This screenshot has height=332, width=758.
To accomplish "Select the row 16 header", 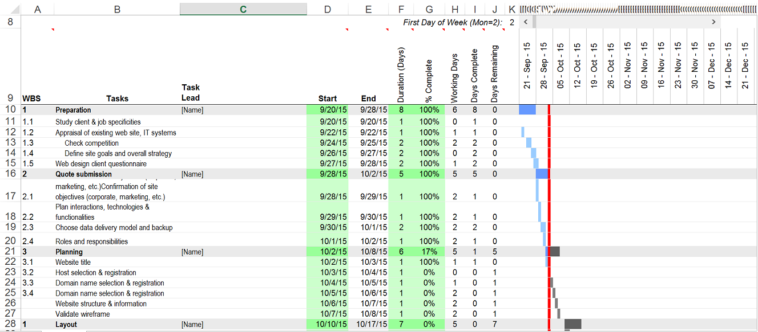I will coord(10,174).
